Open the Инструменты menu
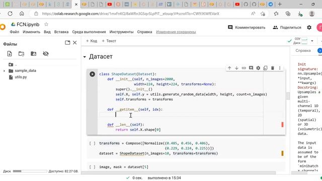322x181 pixels. coord(121,32)
